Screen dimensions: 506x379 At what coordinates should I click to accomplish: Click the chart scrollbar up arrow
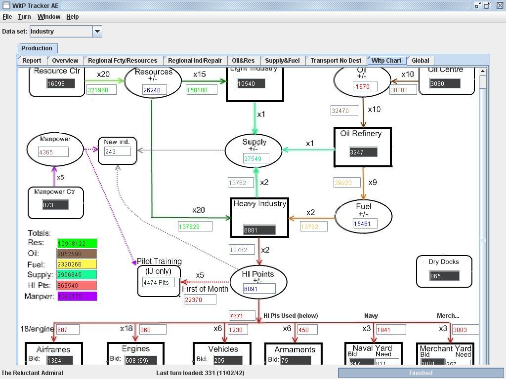pyautogui.click(x=483, y=71)
